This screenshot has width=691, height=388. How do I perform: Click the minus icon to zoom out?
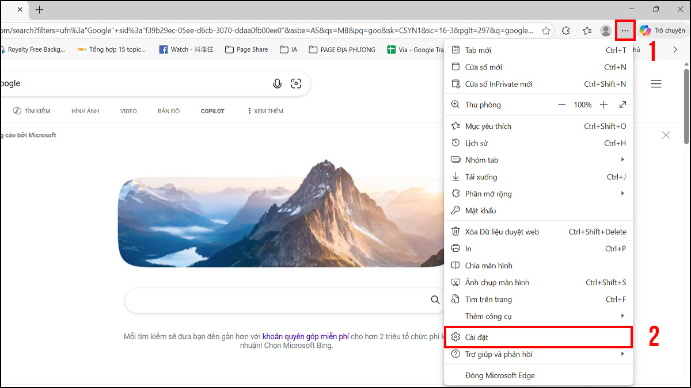point(561,105)
